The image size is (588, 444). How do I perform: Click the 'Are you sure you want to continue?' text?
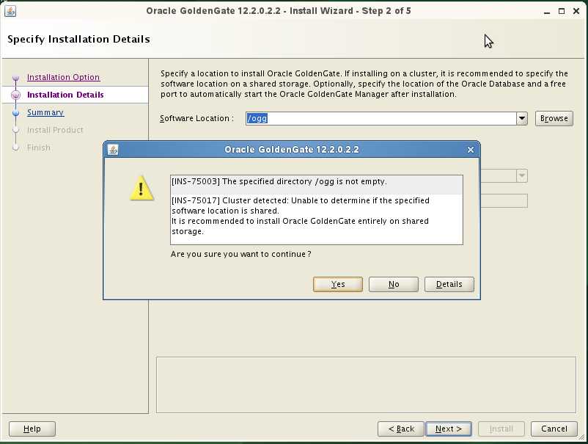pyautogui.click(x=240, y=254)
